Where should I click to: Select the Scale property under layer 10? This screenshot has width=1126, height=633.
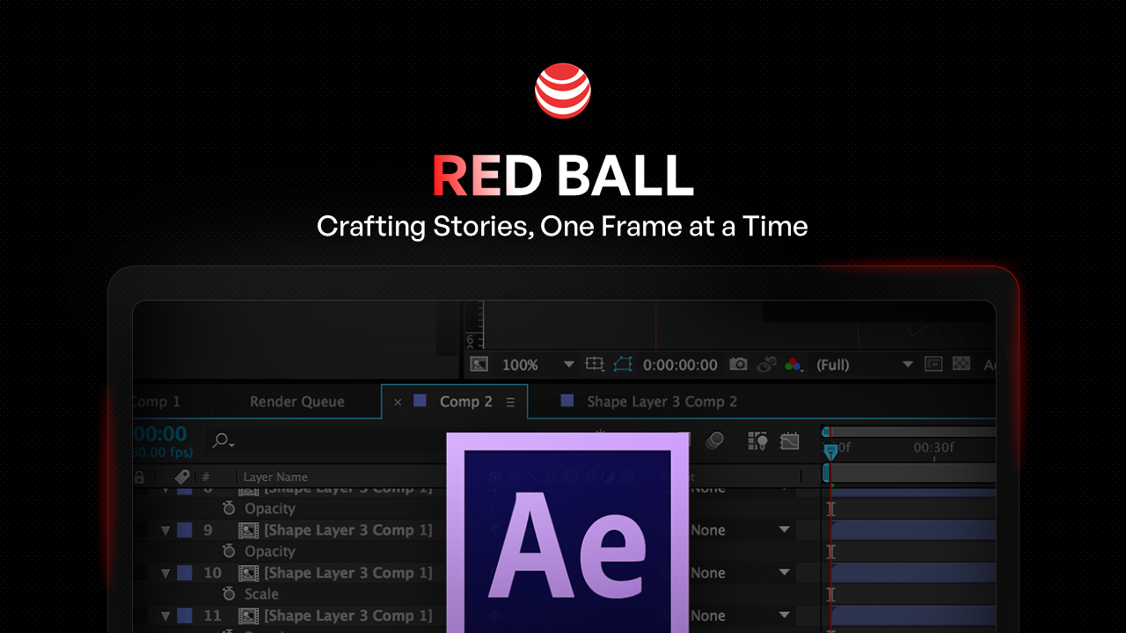tap(261, 594)
